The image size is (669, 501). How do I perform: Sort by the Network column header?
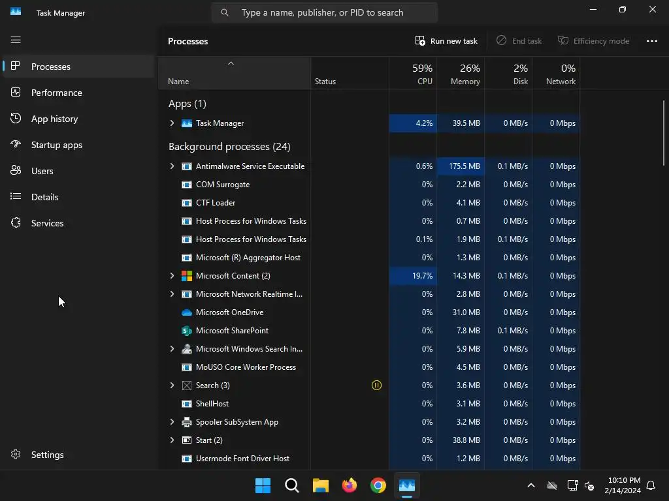[556, 73]
